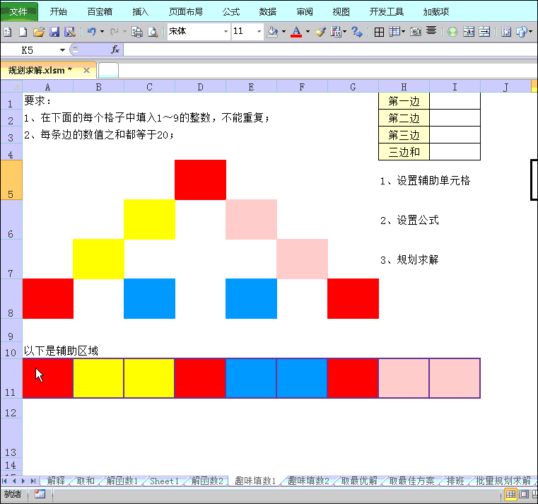Click the new blank document tab button
Viewport: 538px width, 504px height.
pos(108,70)
